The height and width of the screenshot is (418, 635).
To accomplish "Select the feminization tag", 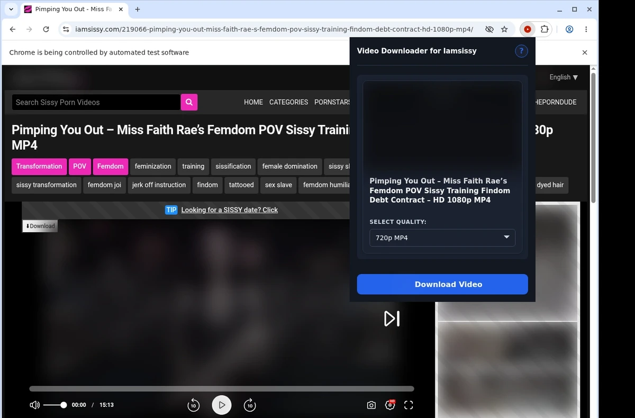I will pyautogui.click(x=153, y=166).
